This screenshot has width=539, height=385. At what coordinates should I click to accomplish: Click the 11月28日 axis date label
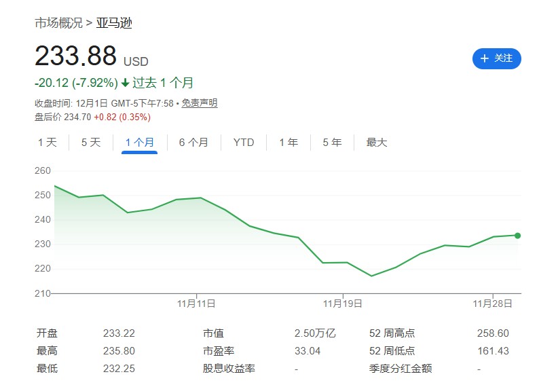pos(492,303)
